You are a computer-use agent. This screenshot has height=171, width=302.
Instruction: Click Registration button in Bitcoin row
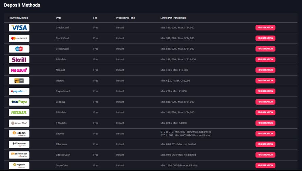[265, 133]
